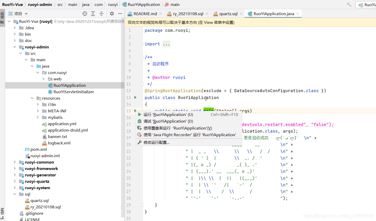
Task: Close the README.md tab
Action: (x=160, y=13)
